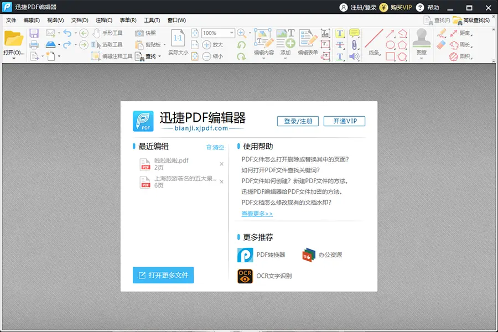
Task: Select the Perimeter measuring tool (周长)
Action: coord(461,45)
